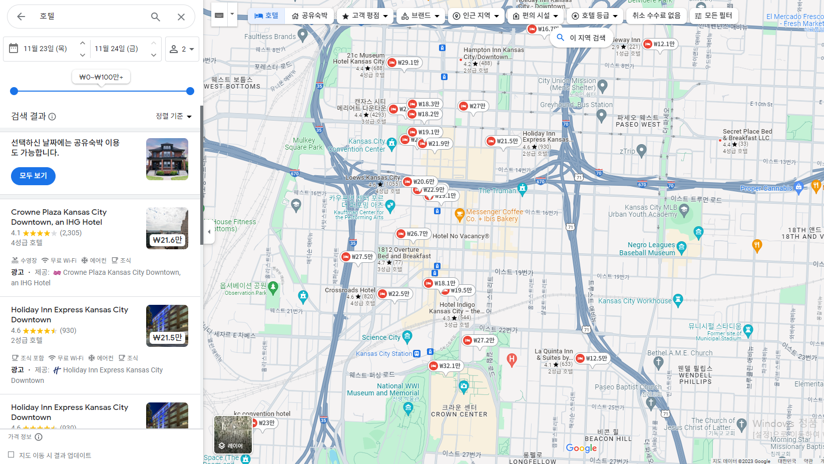
Task: Select 공유숙박 tab on map
Action: click(309, 16)
